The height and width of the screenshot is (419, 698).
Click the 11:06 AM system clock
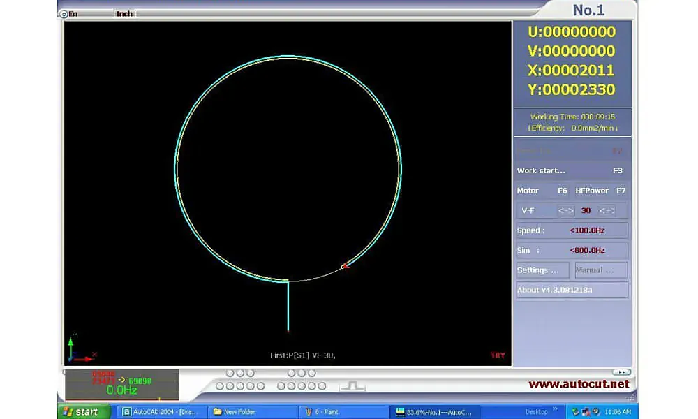[x=618, y=412]
